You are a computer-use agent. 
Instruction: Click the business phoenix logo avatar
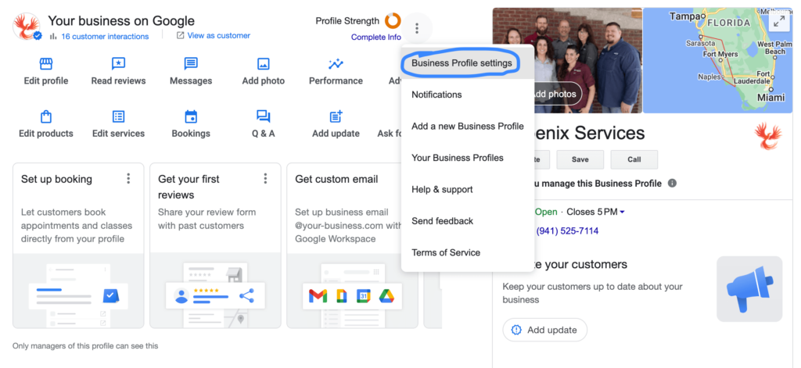click(x=27, y=27)
